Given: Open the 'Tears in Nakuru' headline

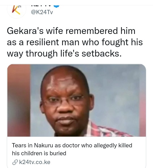Looking at the screenshot, I should [x=72, y=149].
